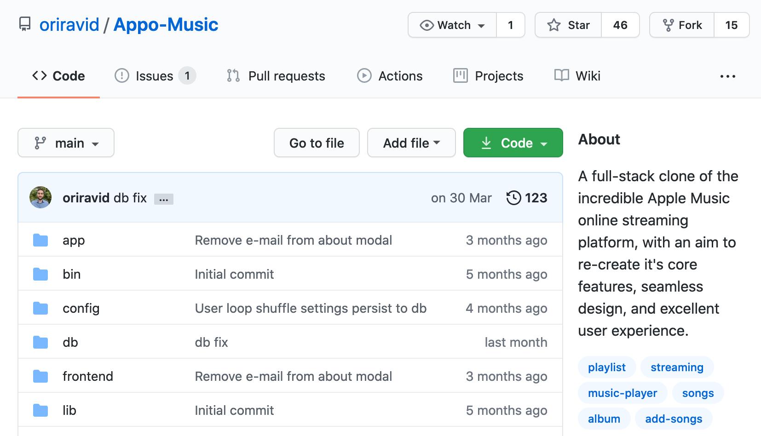Screen dimensions: 761x436
Task: Open the latest 'db fix' commit message
Action: pyautogui.click(x=130, y=198)
